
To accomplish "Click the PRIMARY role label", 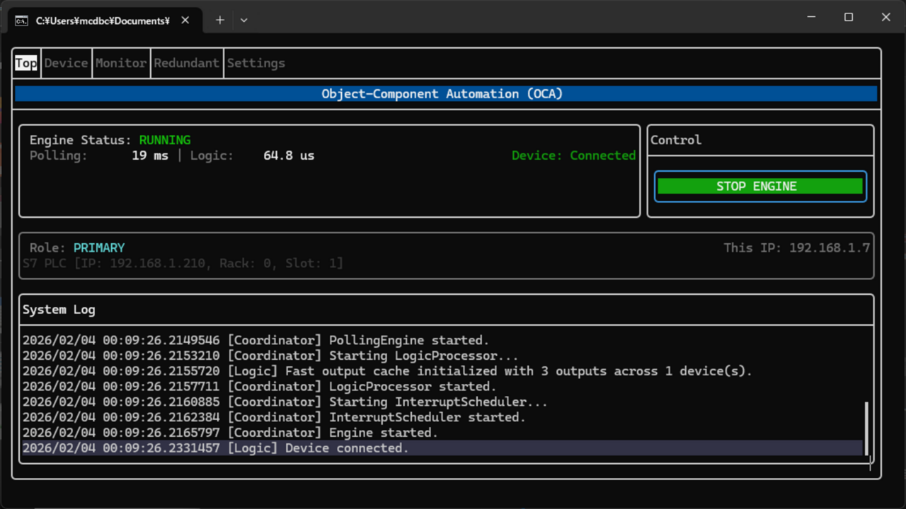I will (99, 248).
